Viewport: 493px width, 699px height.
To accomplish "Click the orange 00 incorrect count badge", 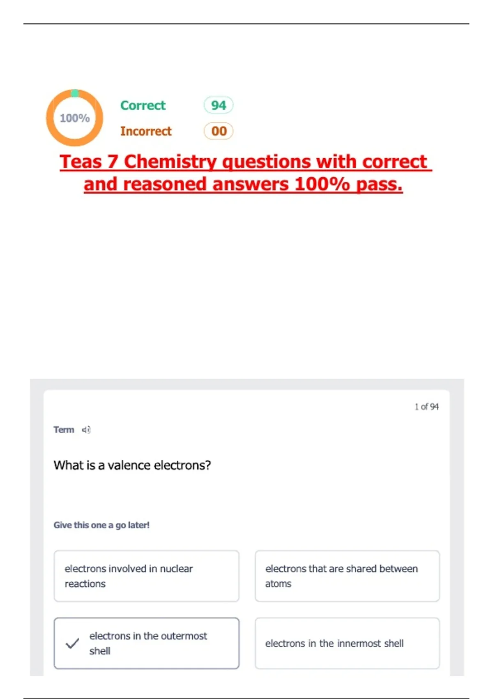I will [219, 131].
